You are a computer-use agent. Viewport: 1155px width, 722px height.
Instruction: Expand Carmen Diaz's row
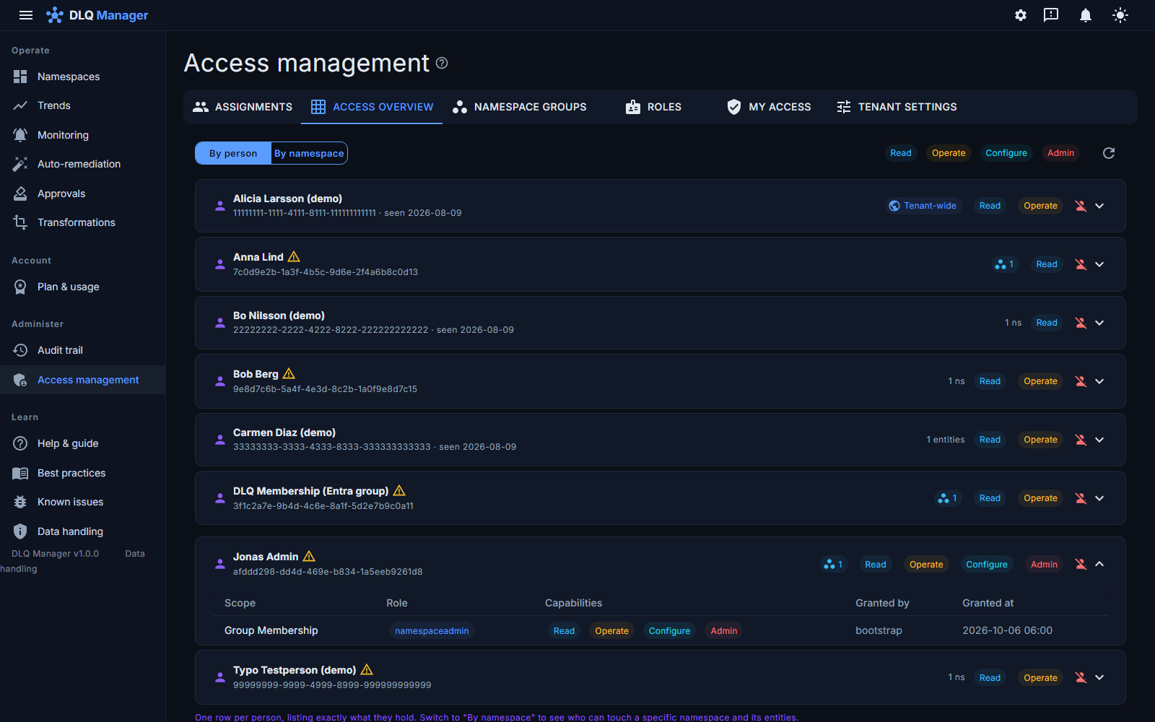1099,440
